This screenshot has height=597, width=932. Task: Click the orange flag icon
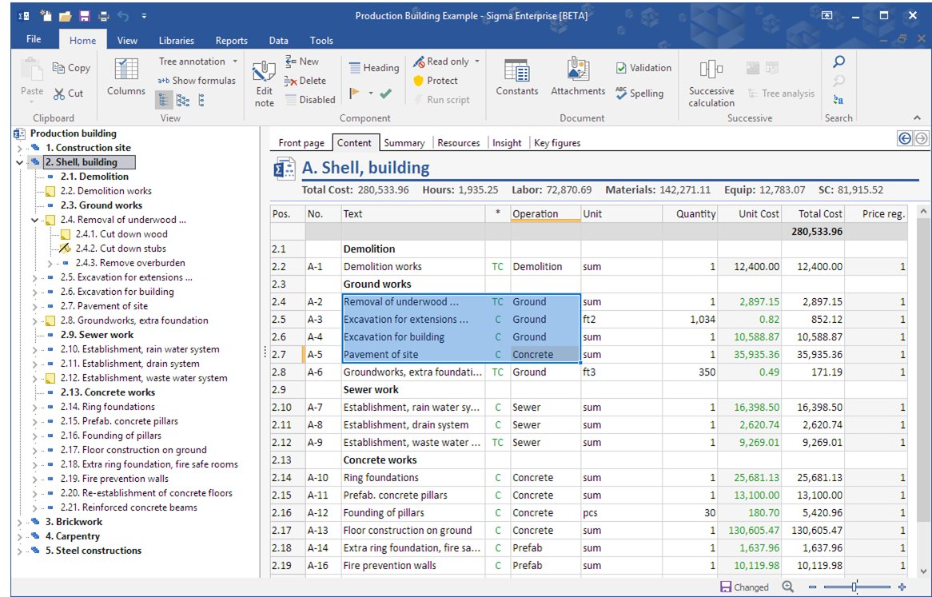[x=355, y=94]
